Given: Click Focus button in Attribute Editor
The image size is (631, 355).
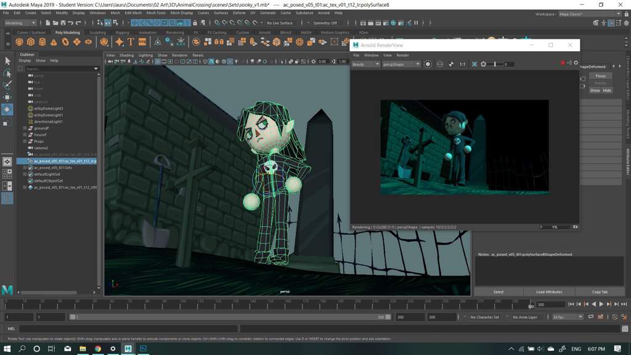Looking at the screenshot, I should click(x=600, y=76).
